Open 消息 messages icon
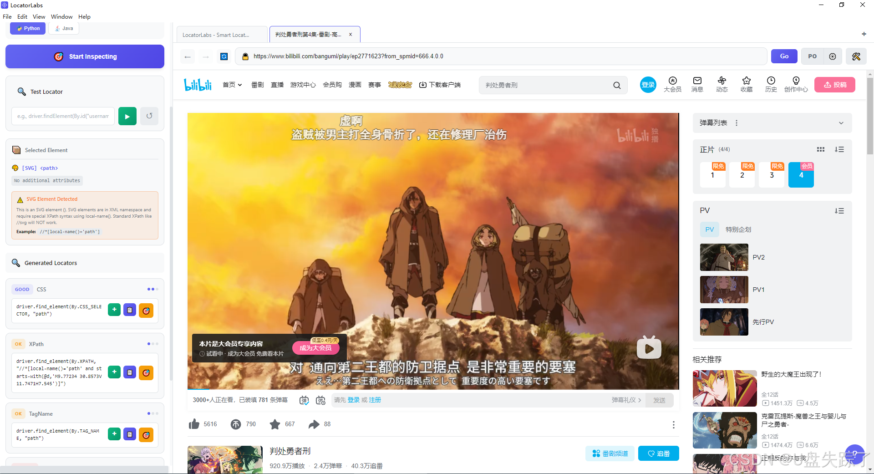This screenshot has width=874, height=474. 697,84
